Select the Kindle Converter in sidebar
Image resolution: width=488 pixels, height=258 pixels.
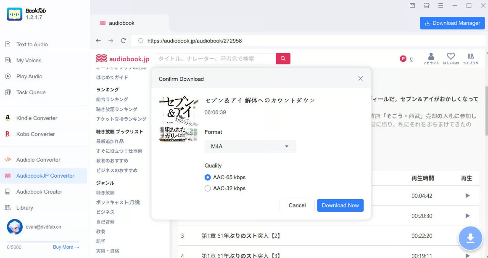pyautogui.click(x=36, y=118)
